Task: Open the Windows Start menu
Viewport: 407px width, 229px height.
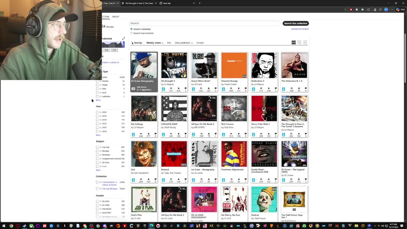Action: (x=3, y=226)
